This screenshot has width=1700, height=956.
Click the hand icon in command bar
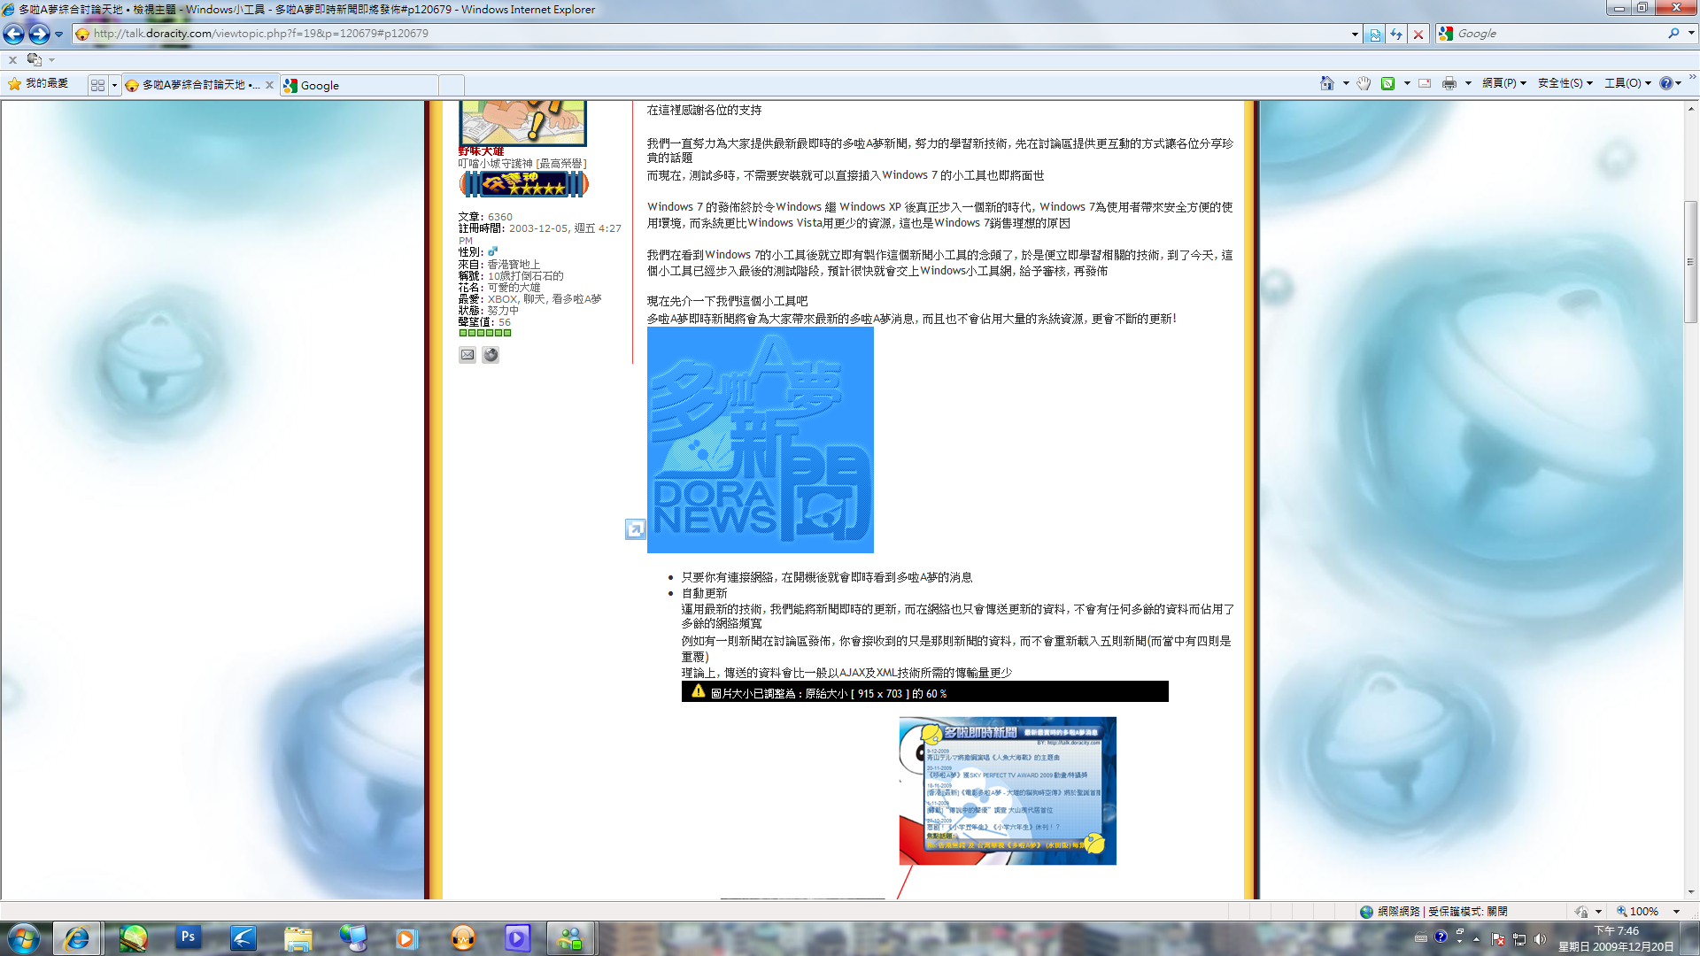(x=1364, y=83)
